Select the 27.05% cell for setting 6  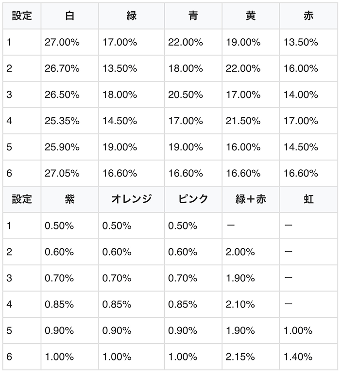(x=62, y=173)
